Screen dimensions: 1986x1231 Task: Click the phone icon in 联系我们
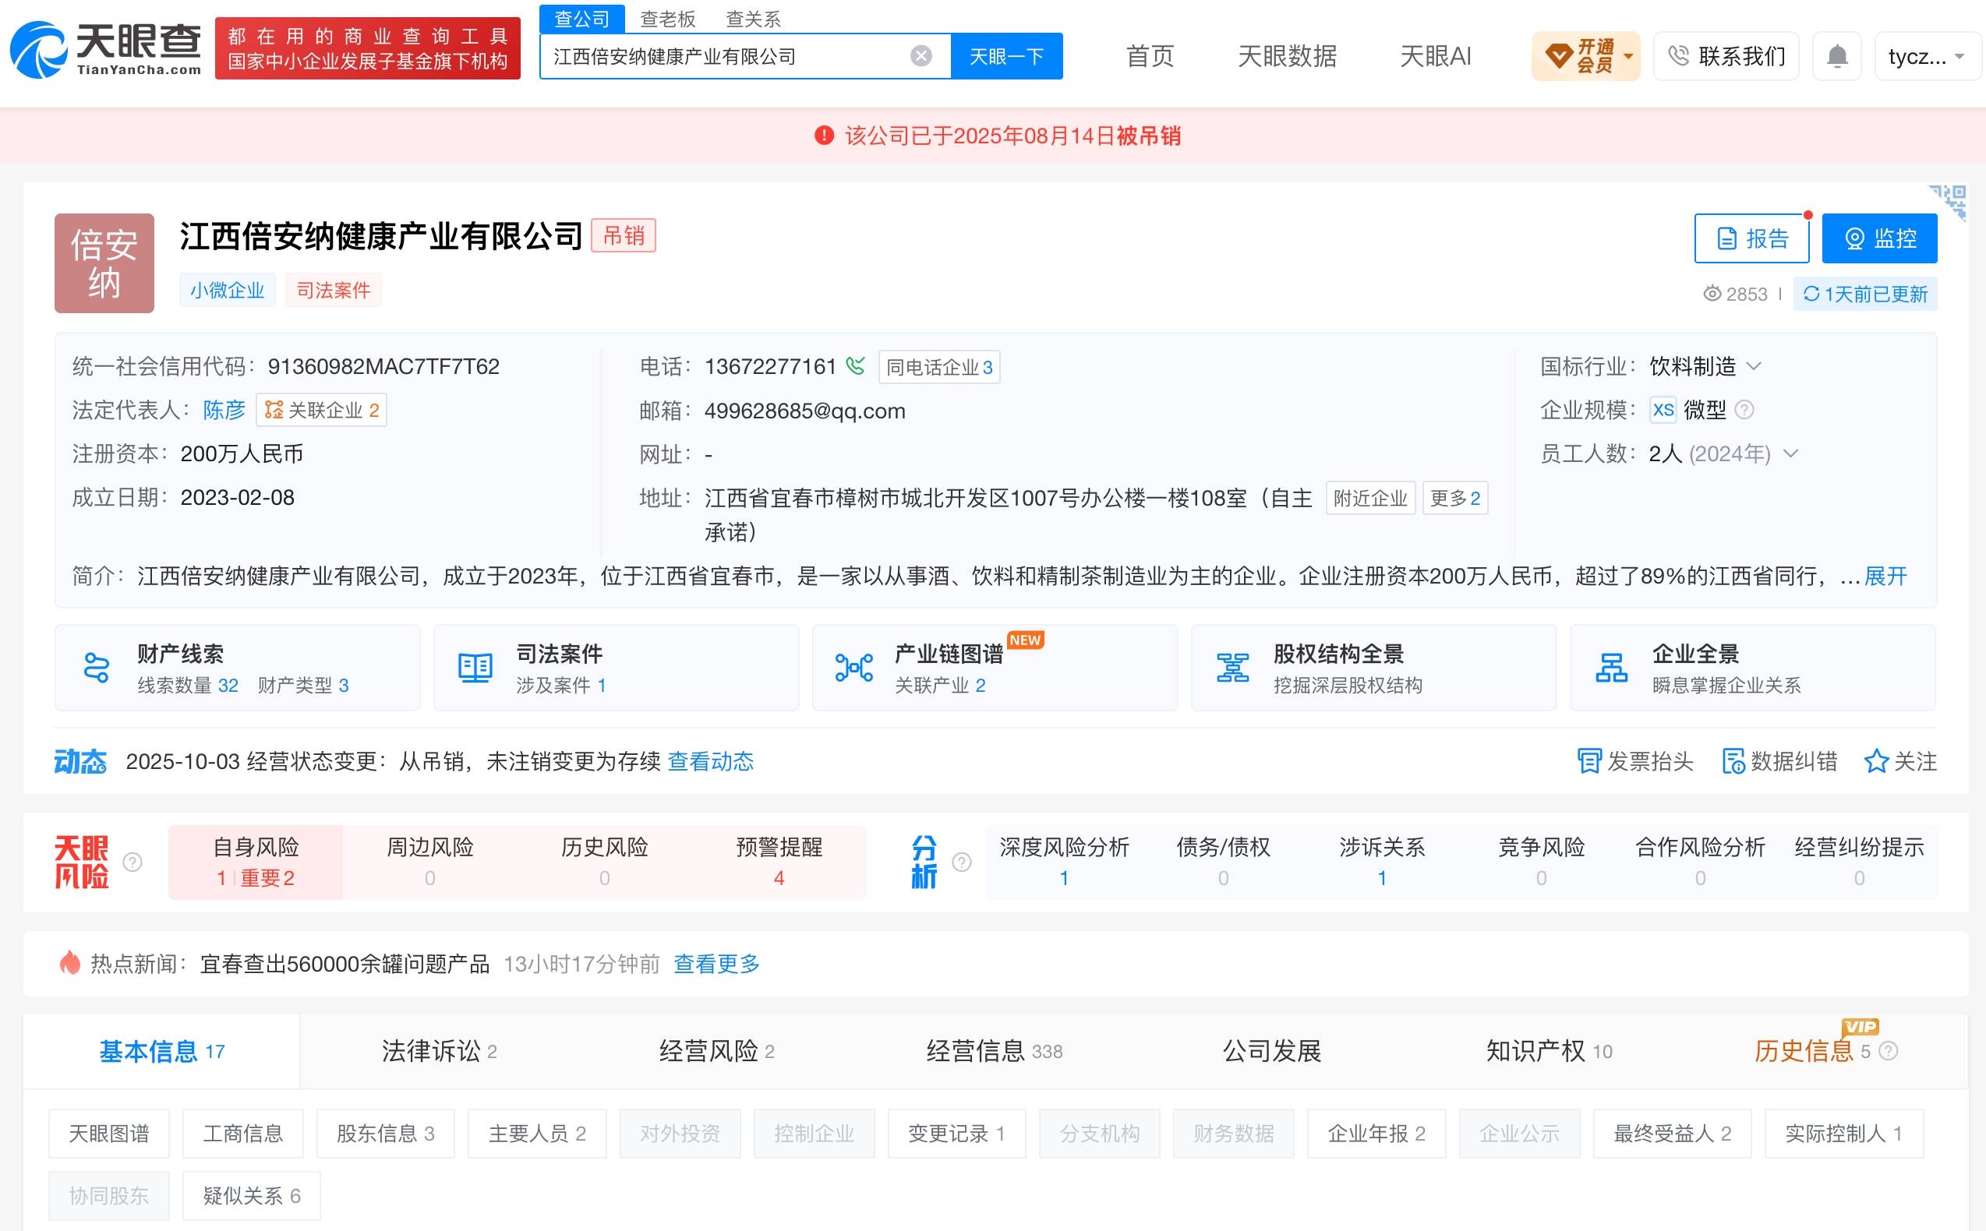click(1678, 55)
